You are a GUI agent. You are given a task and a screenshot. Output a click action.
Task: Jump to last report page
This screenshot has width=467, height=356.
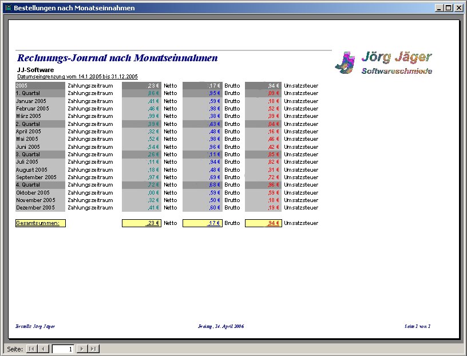(94, 349)
